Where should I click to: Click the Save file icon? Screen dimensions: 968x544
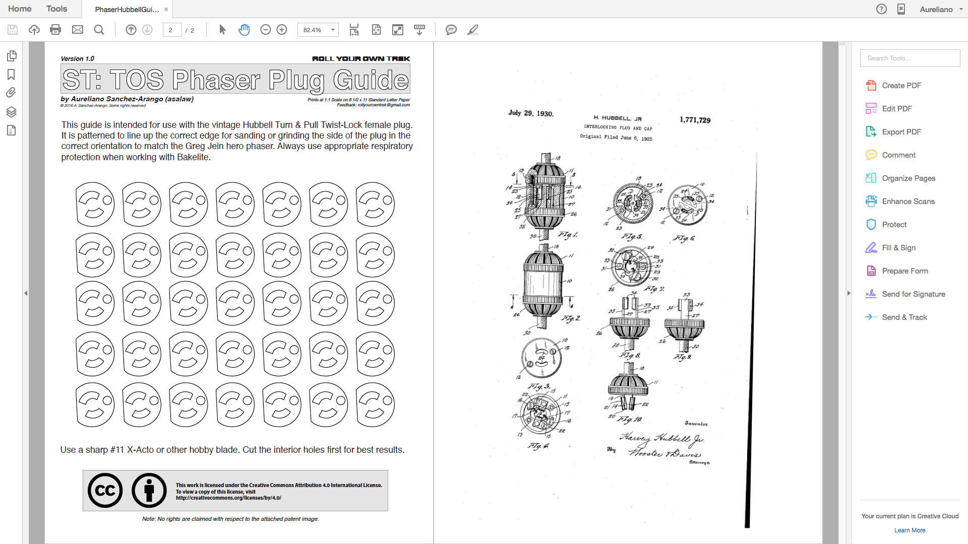(x=13, y=30)
